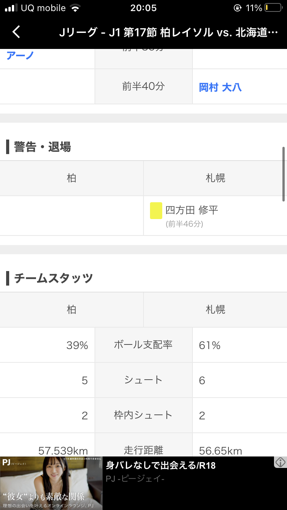Tap the rotation lock status icon

click(x=237, y=8)
